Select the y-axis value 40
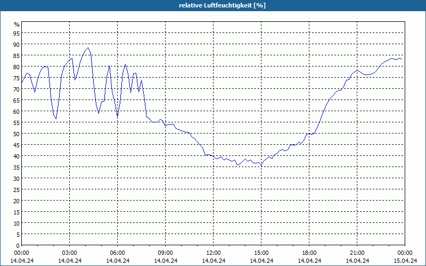Image resolution: width=426 pixels, height=266 pixels. pos(17,156)
